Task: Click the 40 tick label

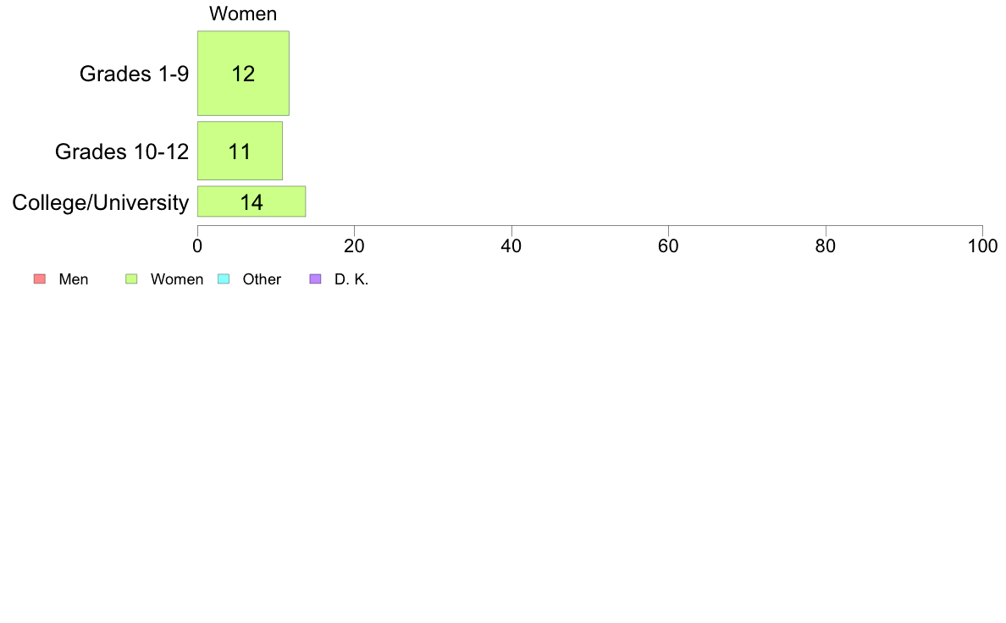Action: point(511,245)
